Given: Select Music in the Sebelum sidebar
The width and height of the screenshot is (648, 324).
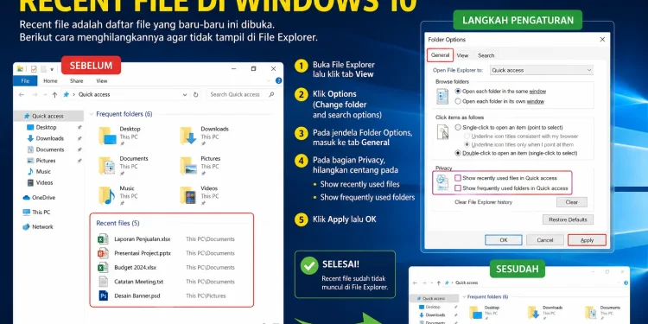Looking at the screenshot, I should point(39,172).
